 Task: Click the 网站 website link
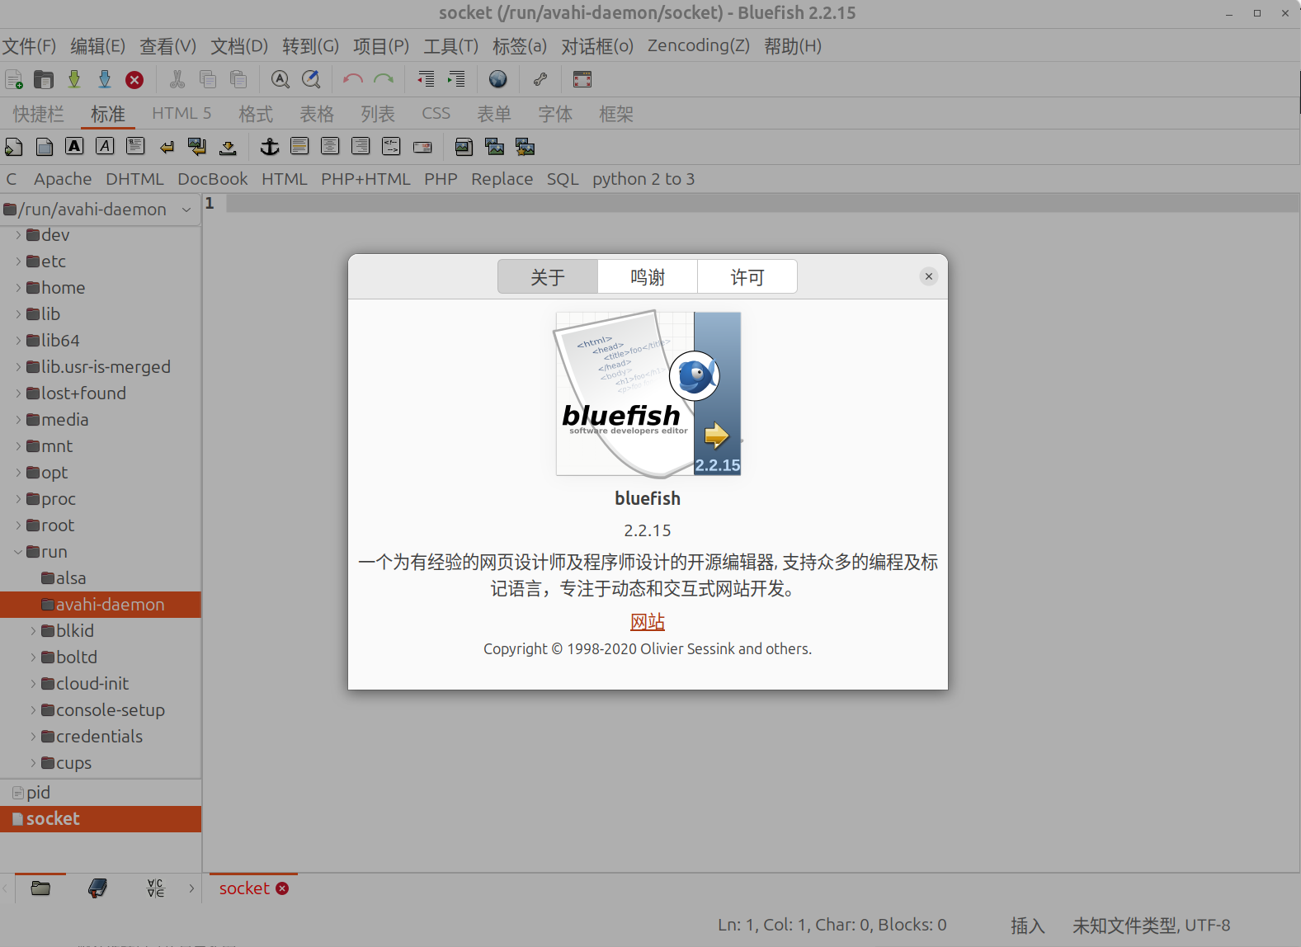[648, 622]
